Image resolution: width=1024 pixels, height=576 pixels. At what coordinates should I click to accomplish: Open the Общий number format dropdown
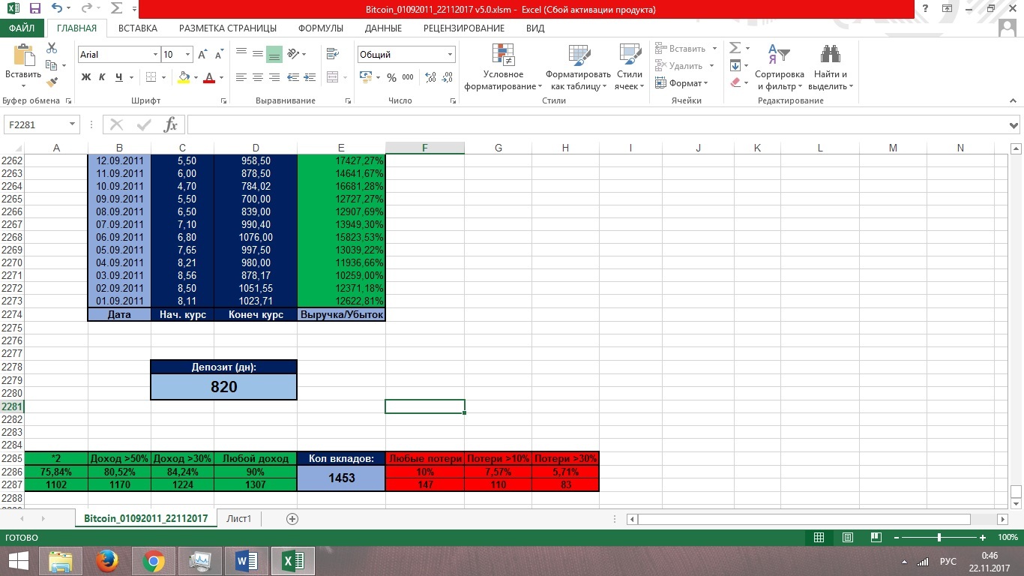click(x=451, y=55)
